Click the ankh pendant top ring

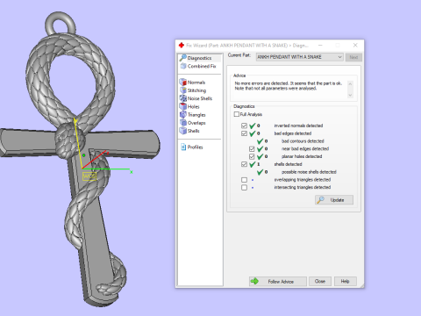click(61, 24)
